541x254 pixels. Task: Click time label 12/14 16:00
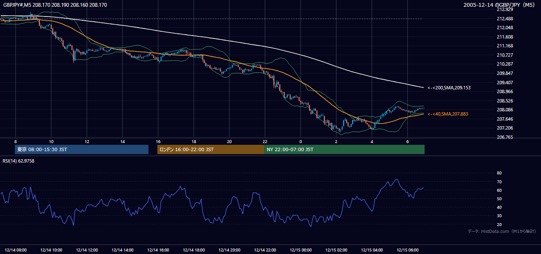coord(158,250)
